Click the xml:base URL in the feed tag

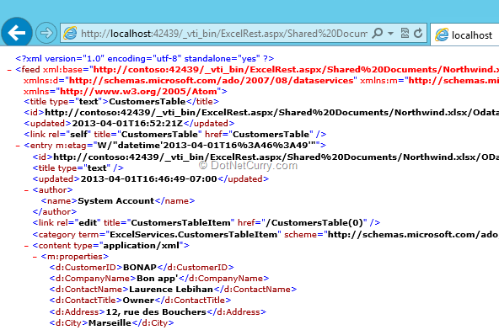click(296, 70)
